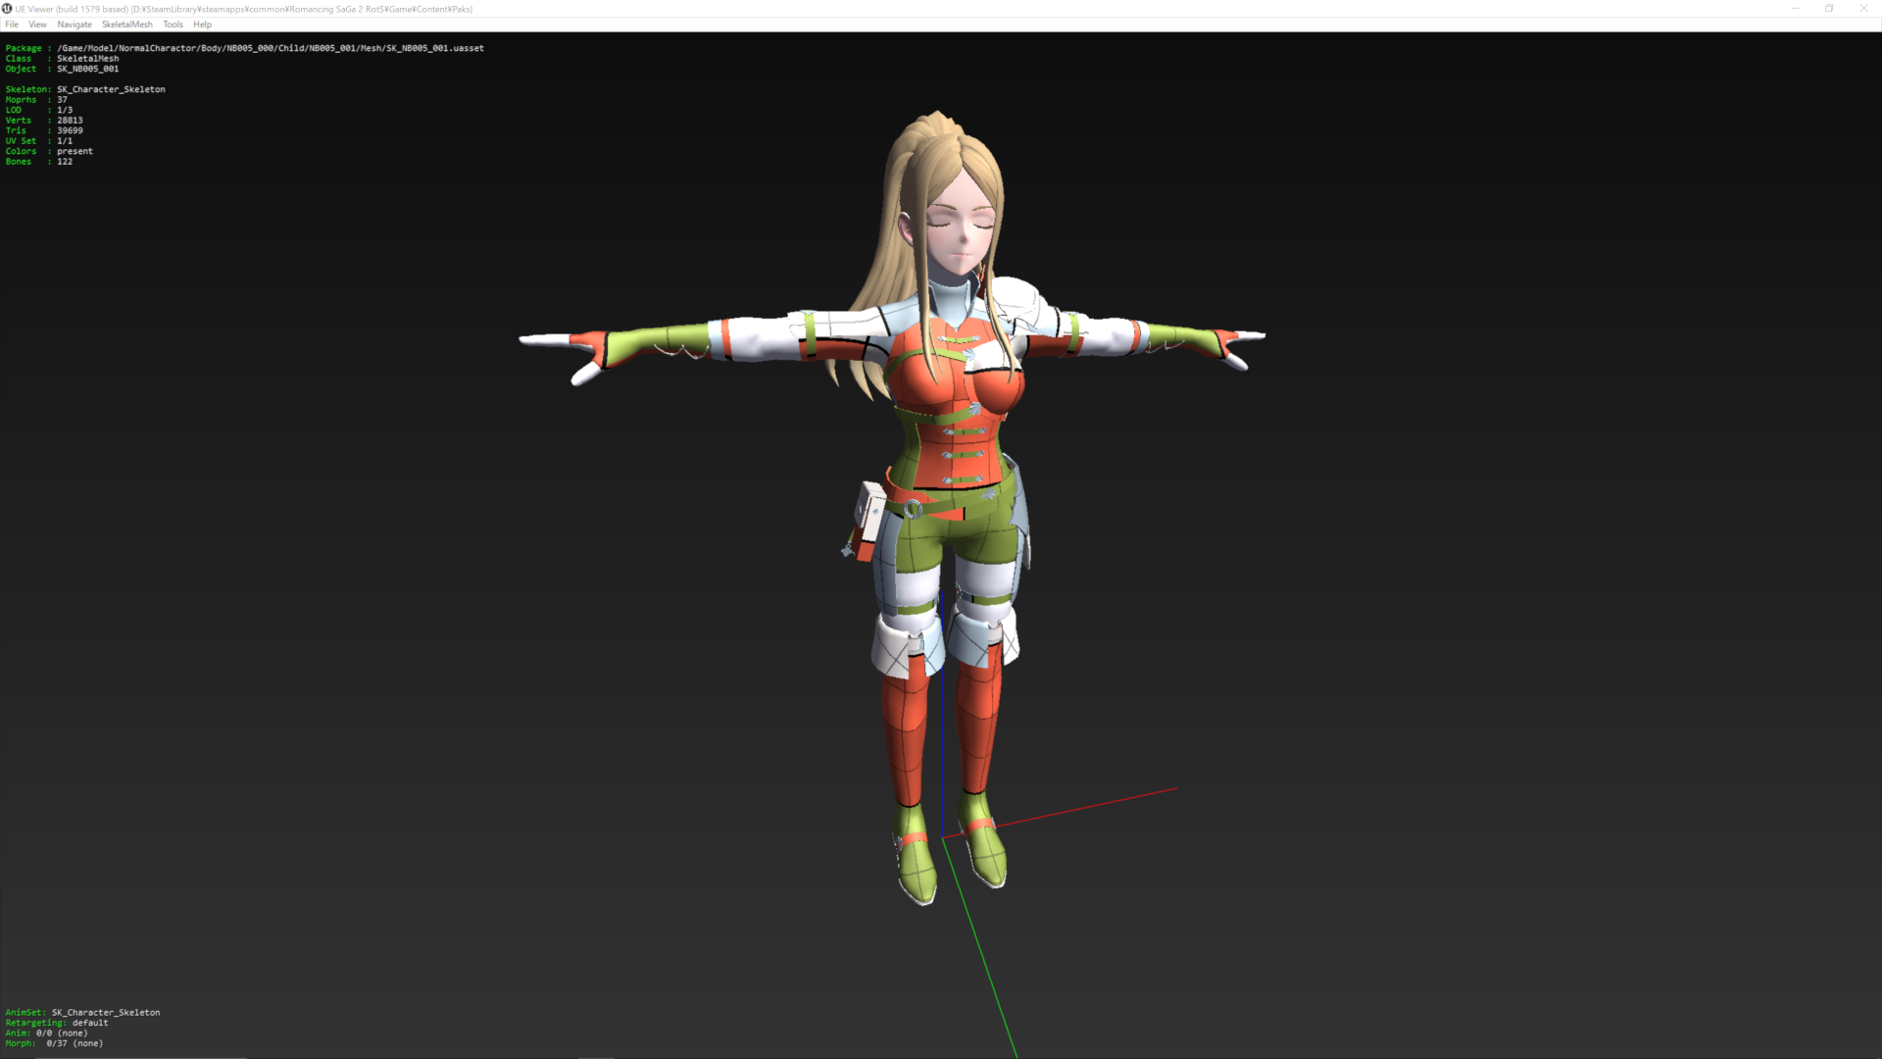Viewport: 1882px width, 1059px height.
Task: Click the Class value SkeletalMesh
Action: (x=88, y=59)
